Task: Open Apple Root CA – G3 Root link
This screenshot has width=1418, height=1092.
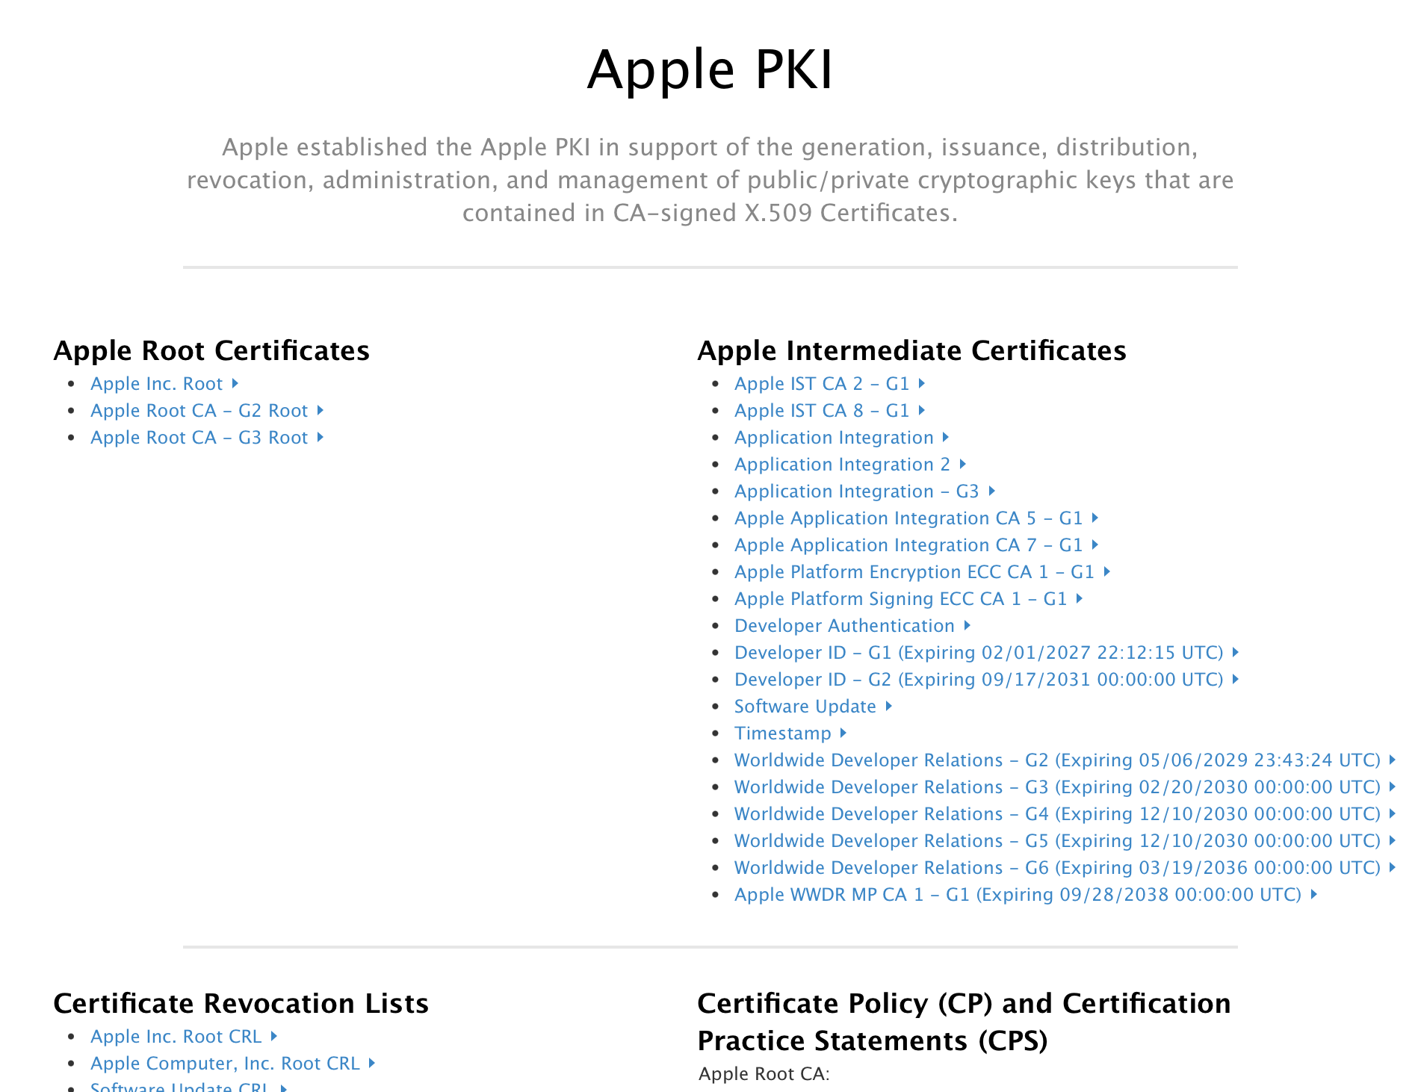Action: [207, 438]
